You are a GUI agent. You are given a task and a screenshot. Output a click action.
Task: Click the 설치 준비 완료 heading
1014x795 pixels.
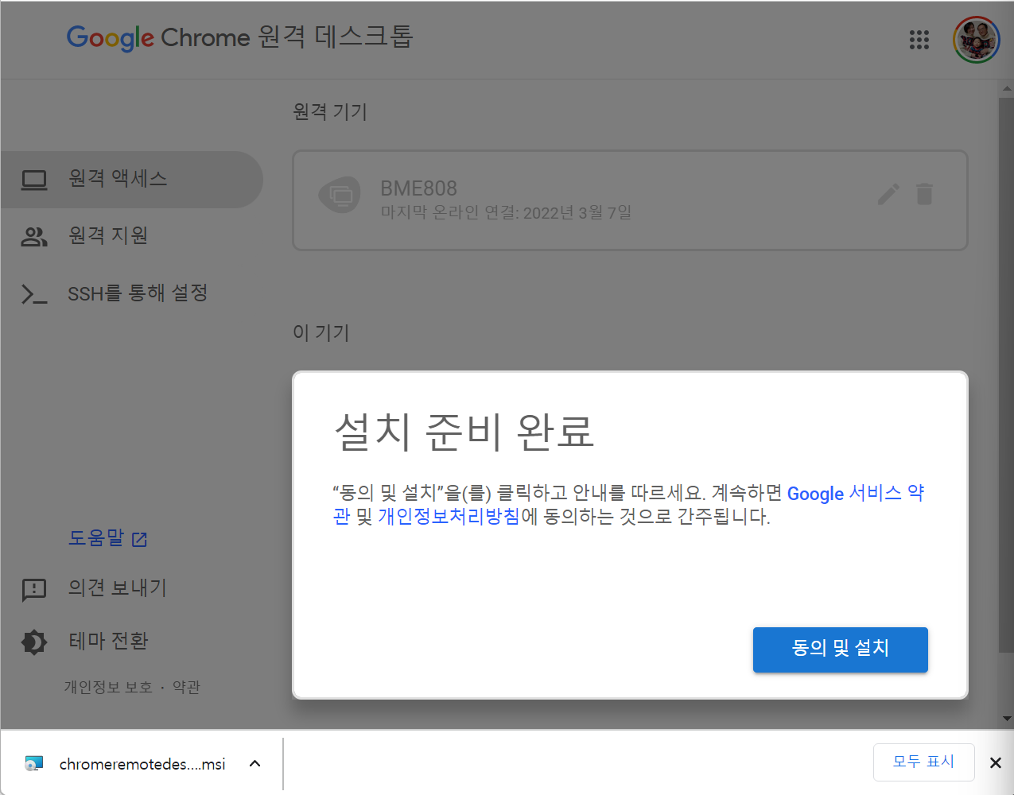(x=464, y=432)
